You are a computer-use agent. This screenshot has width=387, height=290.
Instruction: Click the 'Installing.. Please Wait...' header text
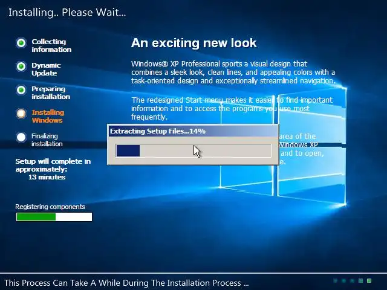pos(67,12)
